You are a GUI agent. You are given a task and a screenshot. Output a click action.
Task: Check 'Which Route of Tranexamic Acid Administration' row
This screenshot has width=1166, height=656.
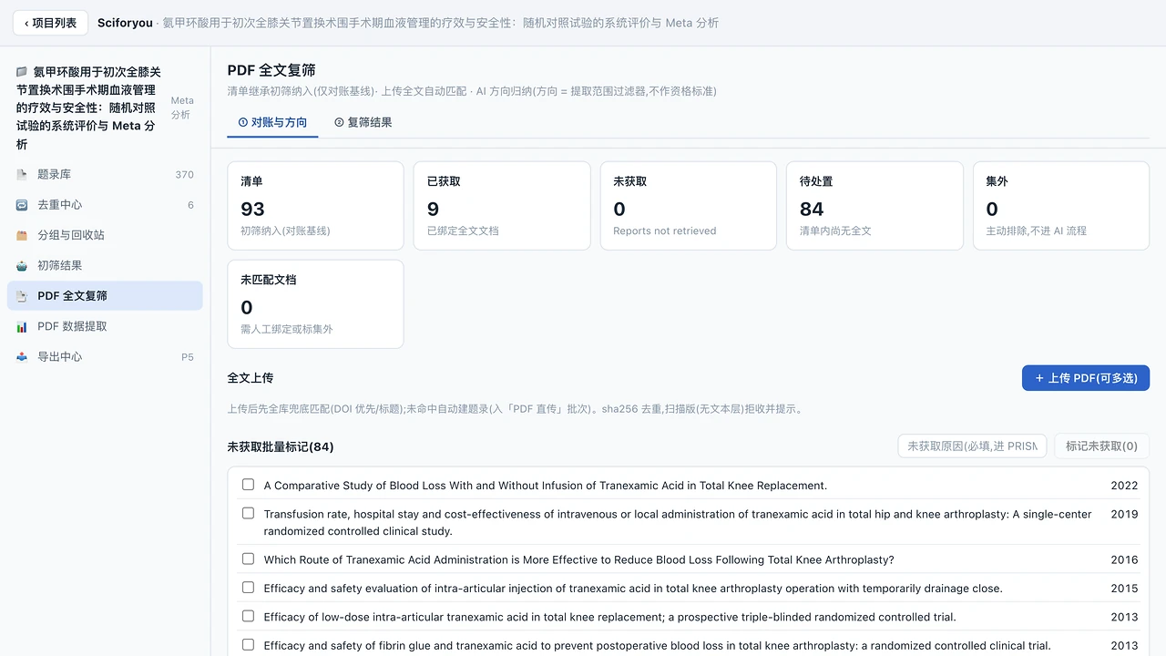(248, 559)
